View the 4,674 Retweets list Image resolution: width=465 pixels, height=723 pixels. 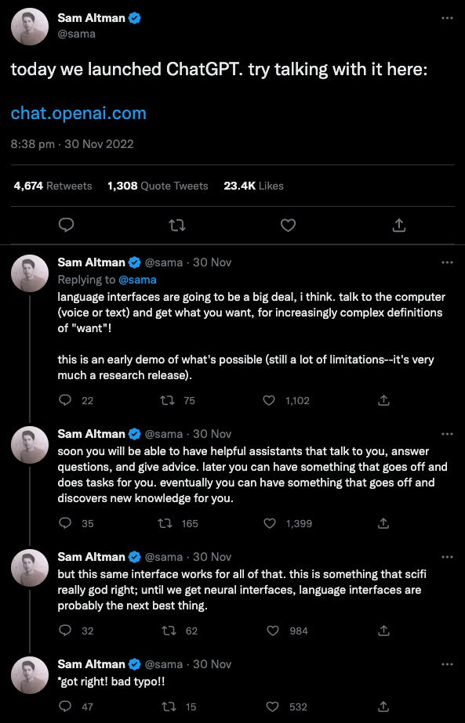click(53, 186)
